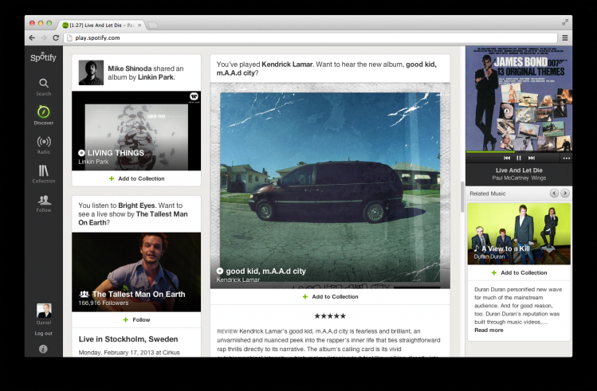Play A View to a Kill thumbnail
The image size is (597, 391).
(519, 233)
